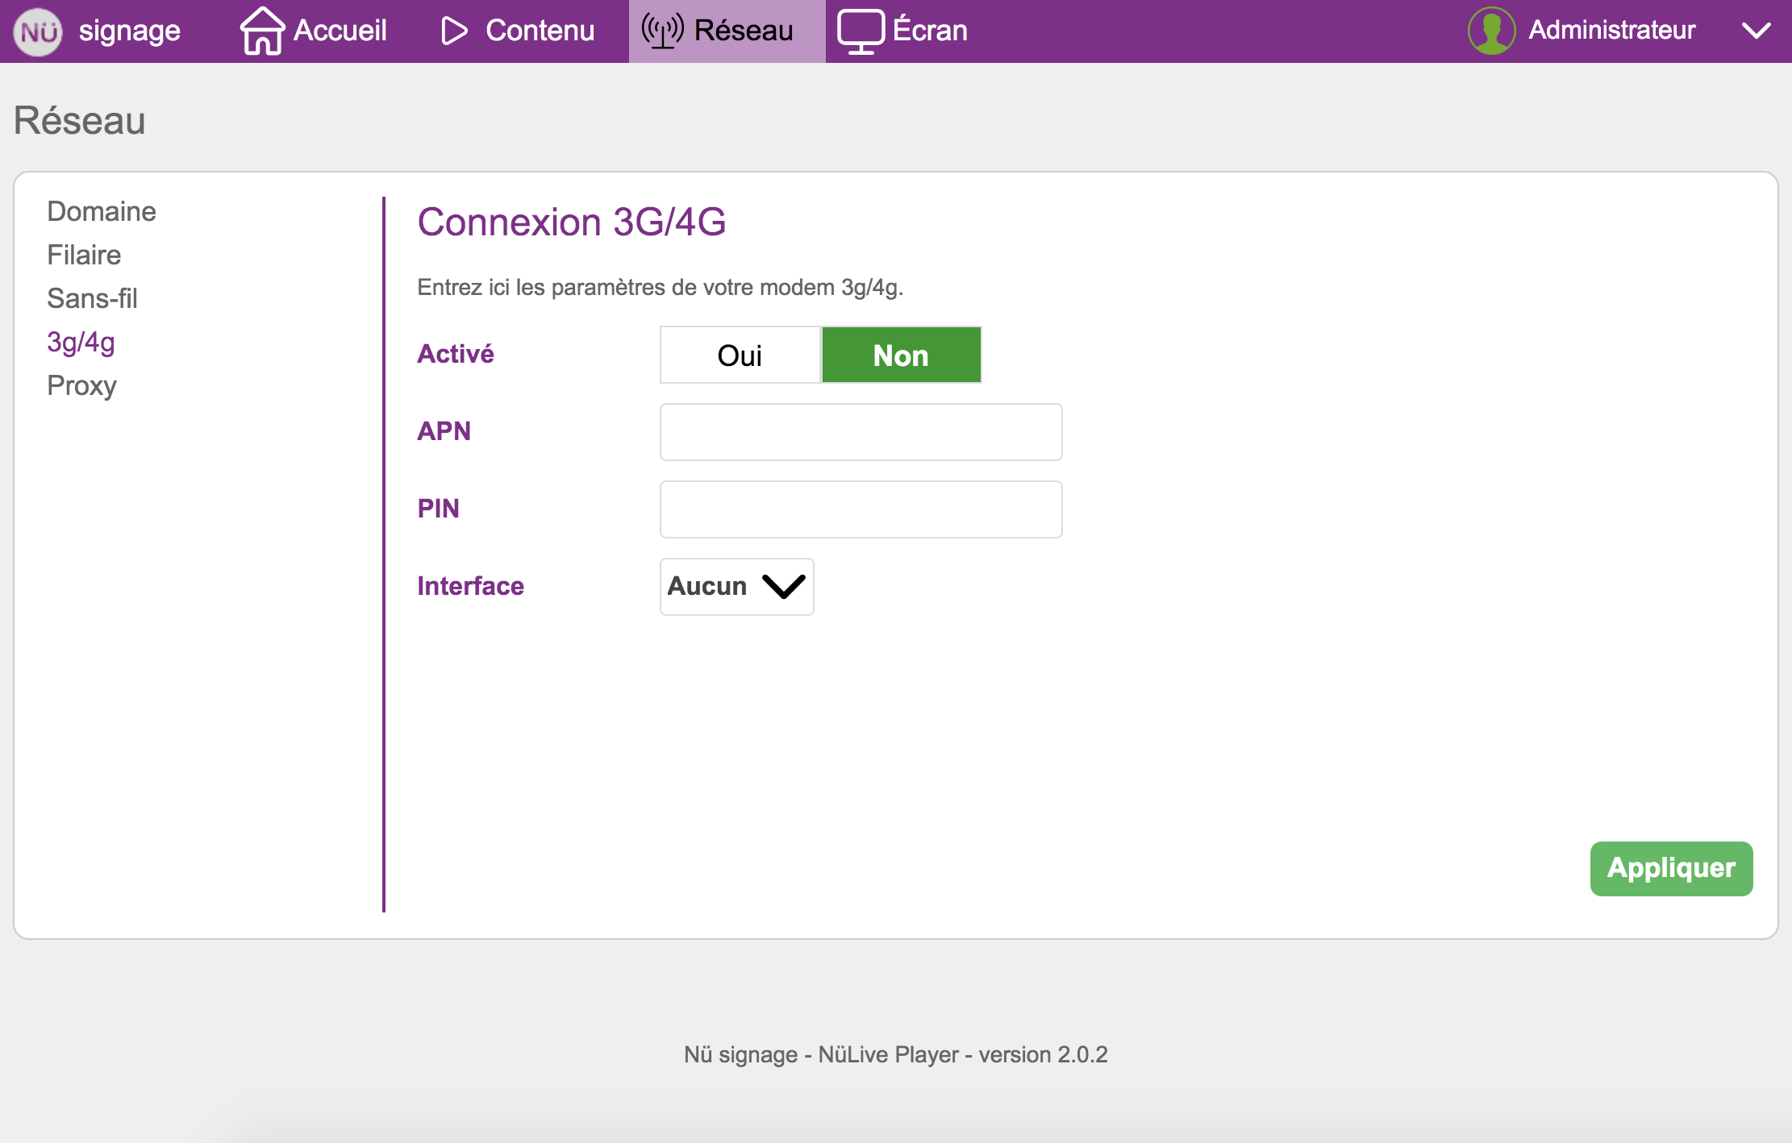Select Non for the Activé option
The image size is (1792, 1143).
901,355
